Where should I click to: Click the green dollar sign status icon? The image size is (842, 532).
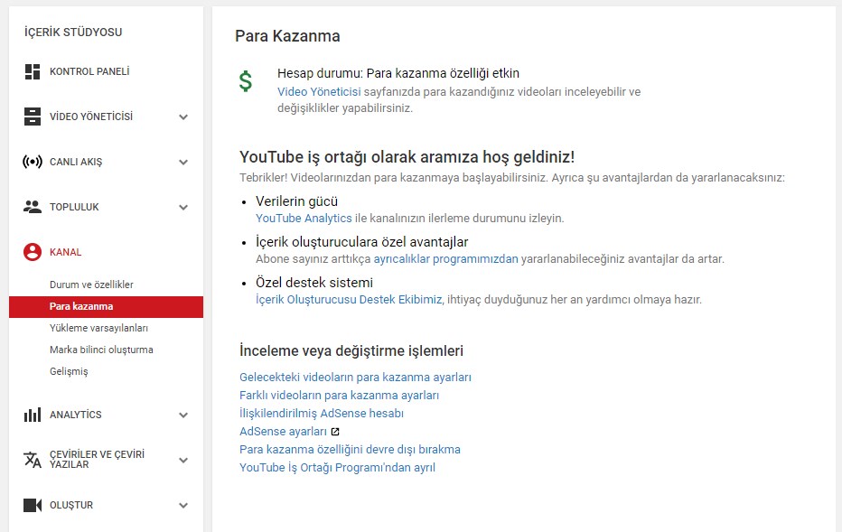pyautogui.click(x=246, y=81)
